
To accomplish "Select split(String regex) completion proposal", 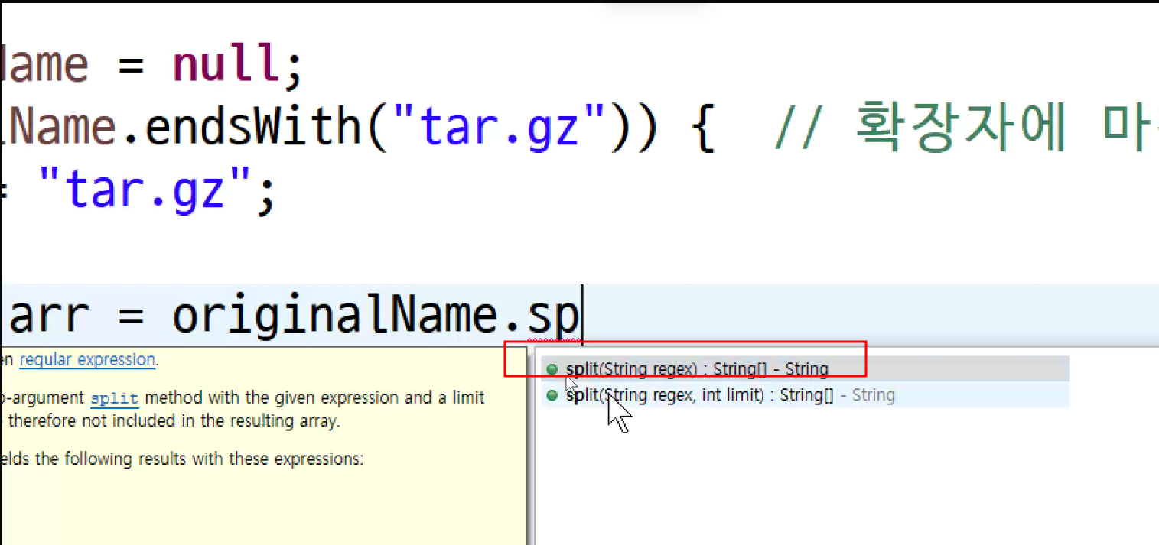I will 806,369.
